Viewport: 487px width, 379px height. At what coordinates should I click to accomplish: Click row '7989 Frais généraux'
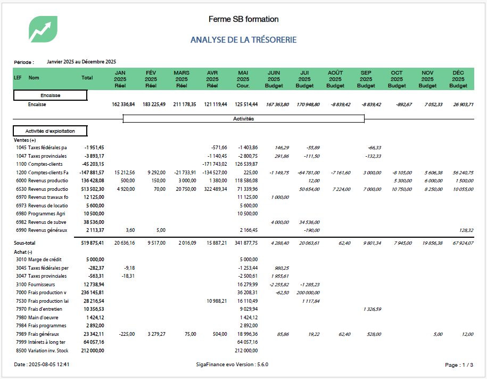pyautogui.click(x=244, y=334)
